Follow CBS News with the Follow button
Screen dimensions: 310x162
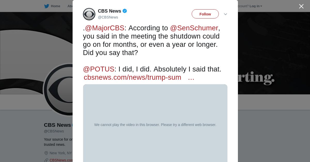[205, 14]
